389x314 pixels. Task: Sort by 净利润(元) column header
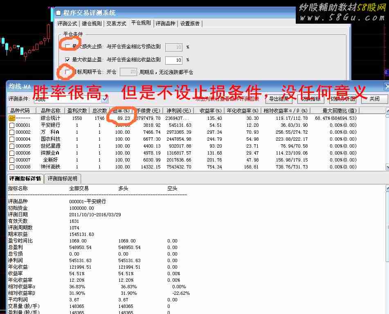(x=179, y=111)
